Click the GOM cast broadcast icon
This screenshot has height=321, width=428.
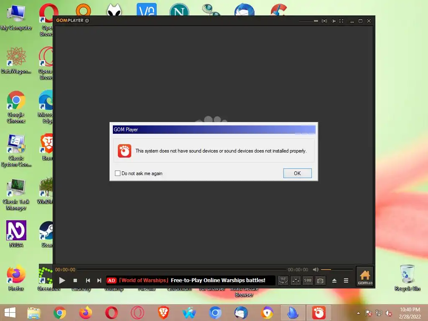(x=324, y=21)
